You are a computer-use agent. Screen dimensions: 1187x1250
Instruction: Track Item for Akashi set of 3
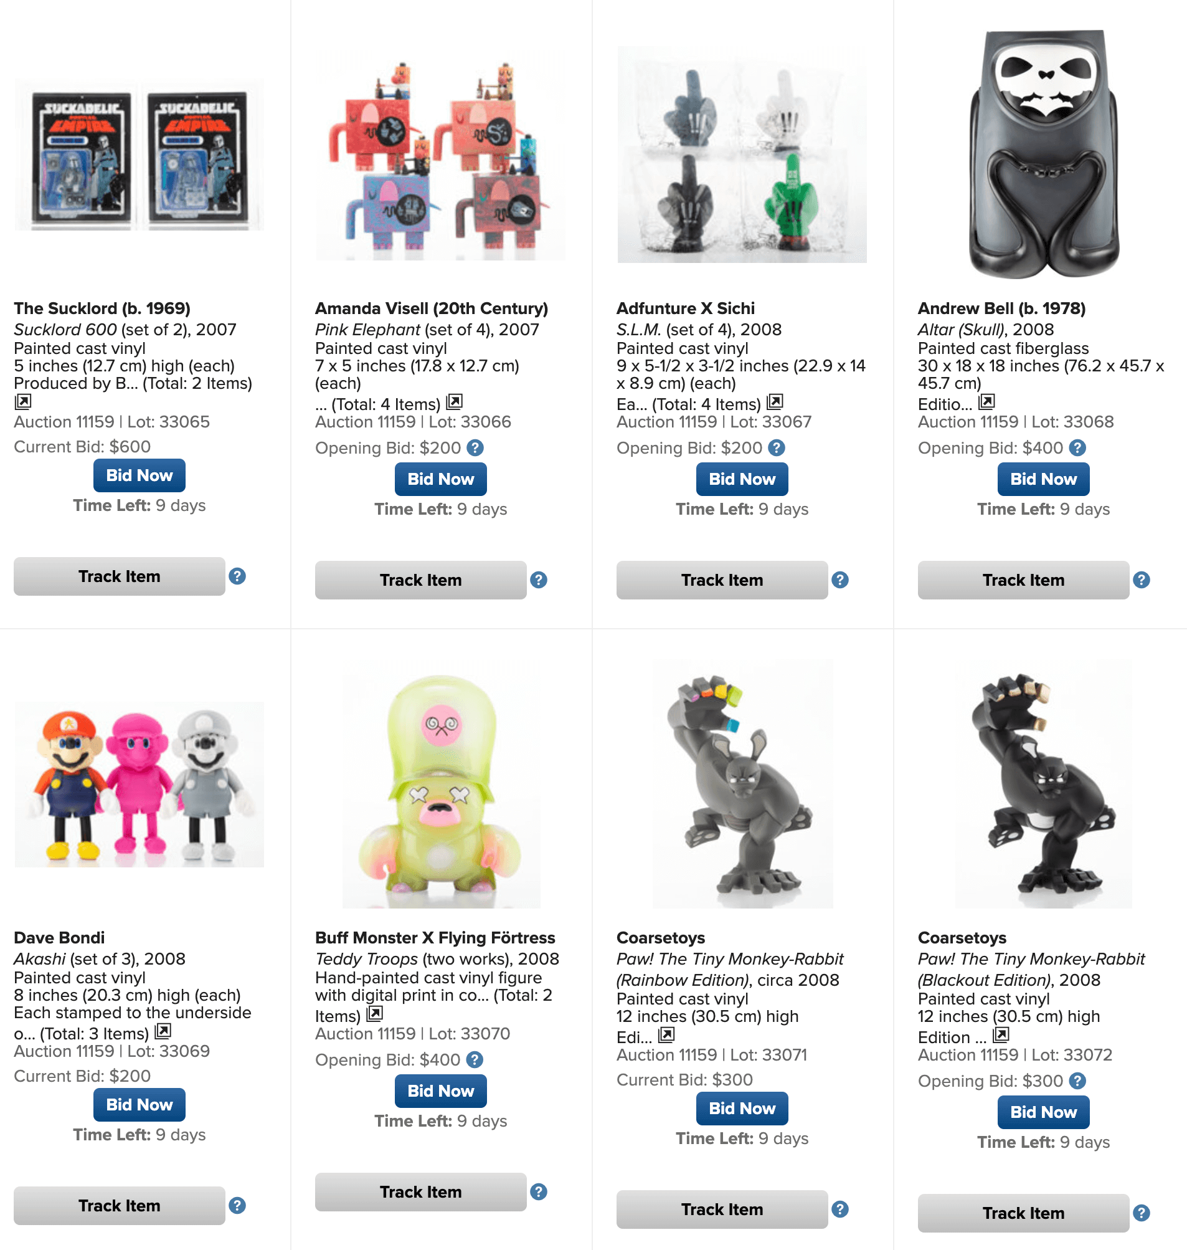[120, 1206]
